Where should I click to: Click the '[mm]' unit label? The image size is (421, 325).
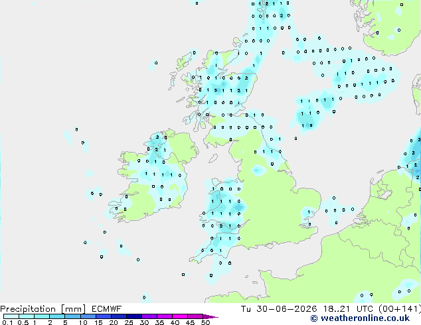(x=73, y=309)
